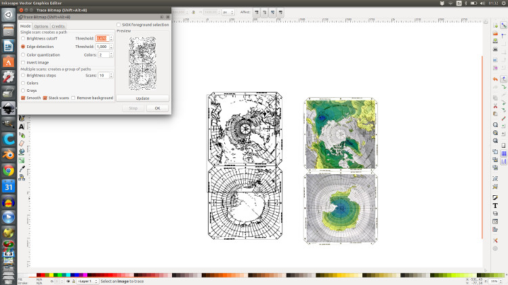Click the Zoom to fit selection icon
Image resolution: width=508 pixels, height=285 pixels.
[x=495, y=125]
